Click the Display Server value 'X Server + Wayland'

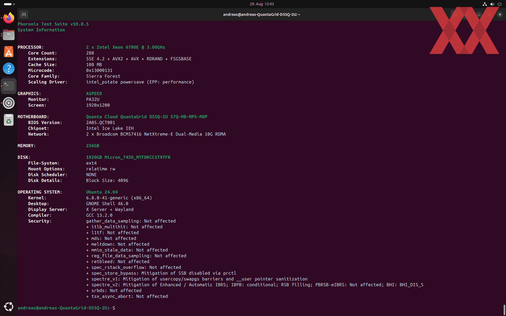pyautogui.click(x=110, y=209)
